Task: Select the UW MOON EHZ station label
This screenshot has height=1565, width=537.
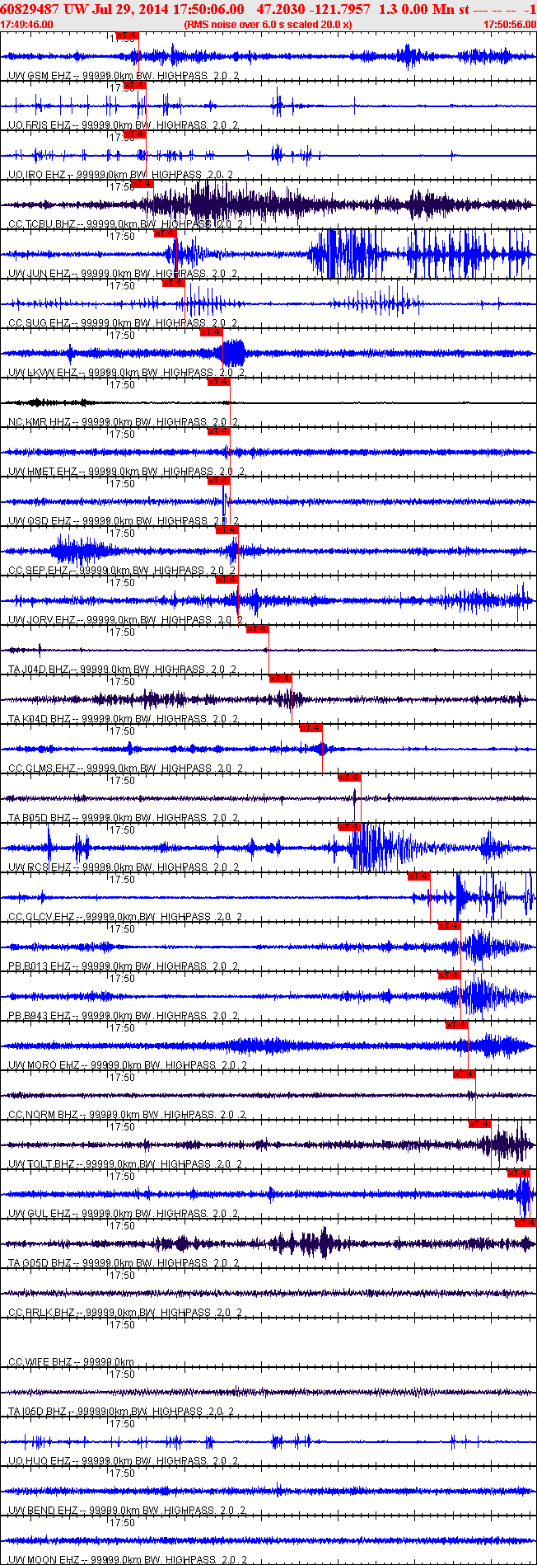Action: [x=44, y=1560]
